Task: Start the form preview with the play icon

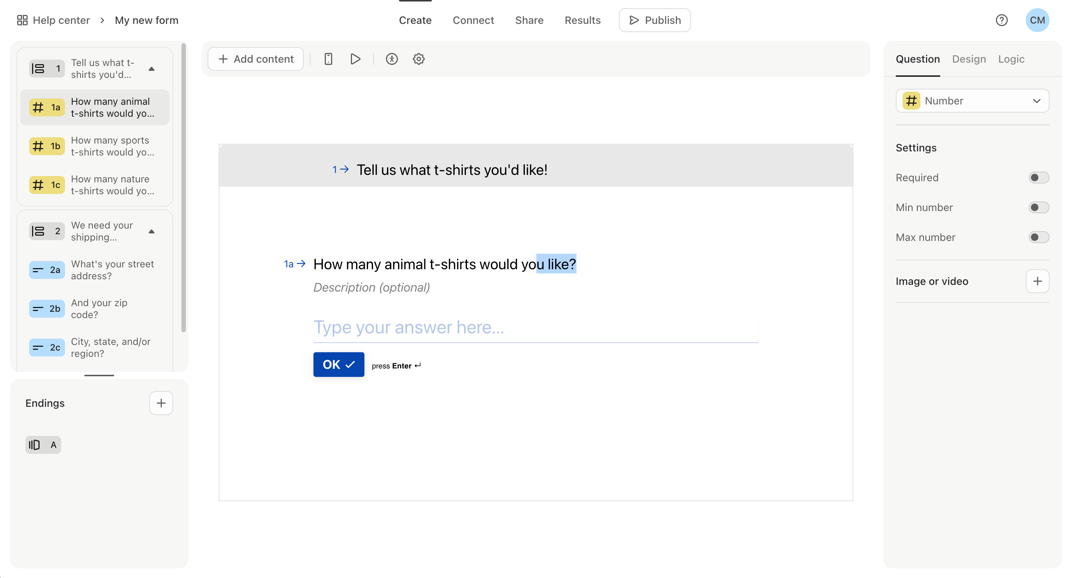Action: pyautogui.click(x=355, y=59)
